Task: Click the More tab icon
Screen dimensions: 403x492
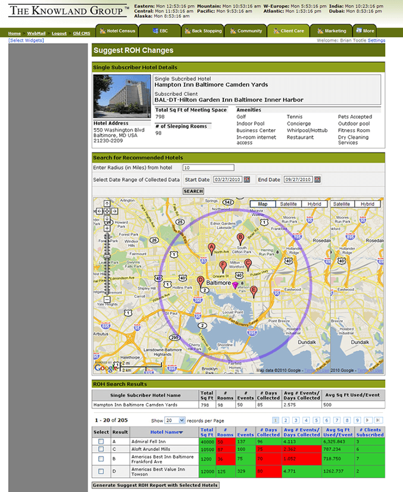Action: [x=359, y=30]
